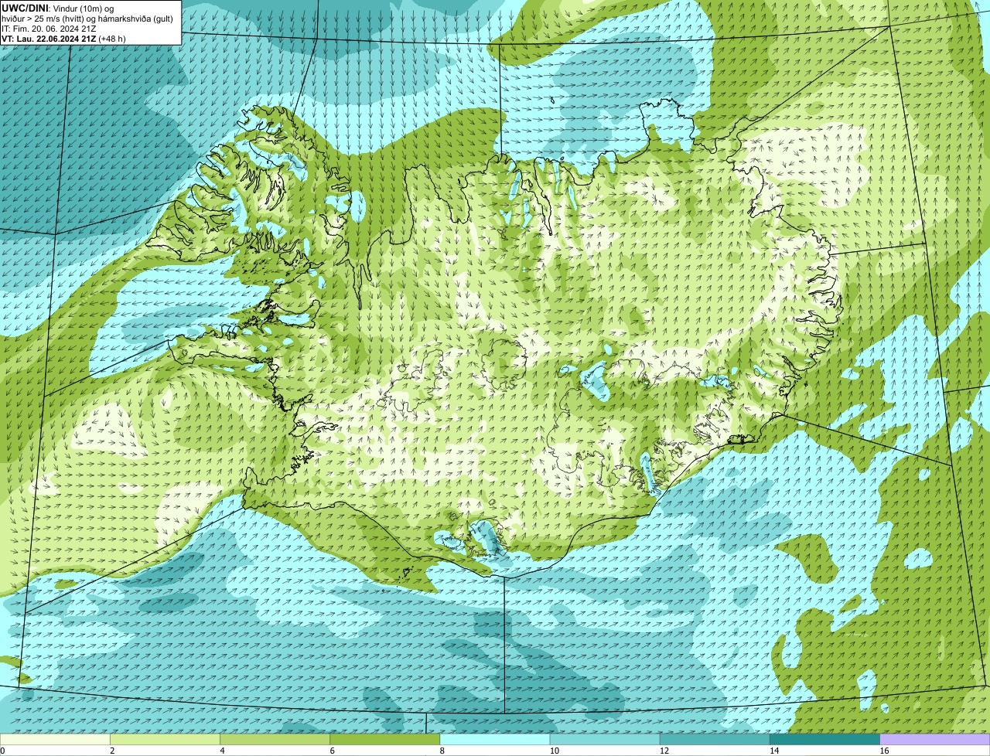Screen dimensions: 990x756
Task: Click the 'VT: Lau. 22.06.2024 21Z (+48 h)' line
Action: 63,39
